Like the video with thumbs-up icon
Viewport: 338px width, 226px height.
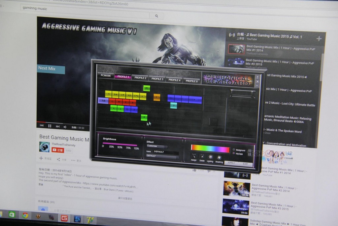pos(194,170)
